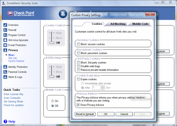Enable Block session cookies checkbox
Viewport: 177px width, 126px height.
tap(79, 44)
